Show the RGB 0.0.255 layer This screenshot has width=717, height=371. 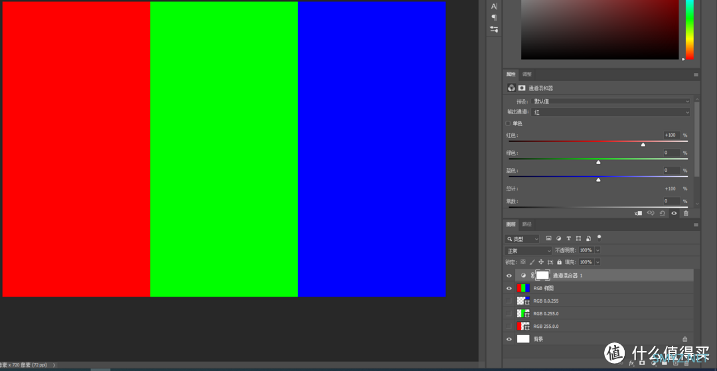(x=509, y=301)
